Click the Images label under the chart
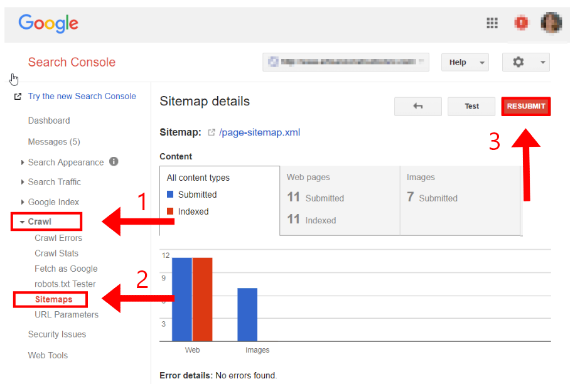575x384 pixels. 257,350
